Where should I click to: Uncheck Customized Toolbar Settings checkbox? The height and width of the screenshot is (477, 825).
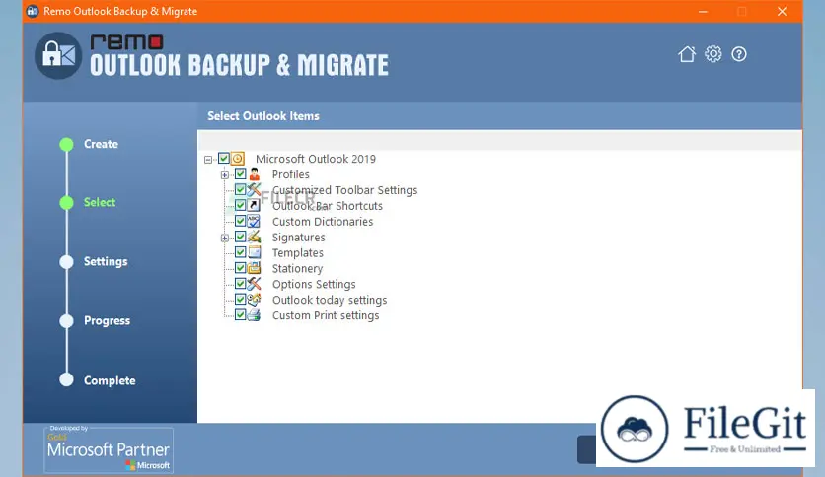(x=240, y=189)
